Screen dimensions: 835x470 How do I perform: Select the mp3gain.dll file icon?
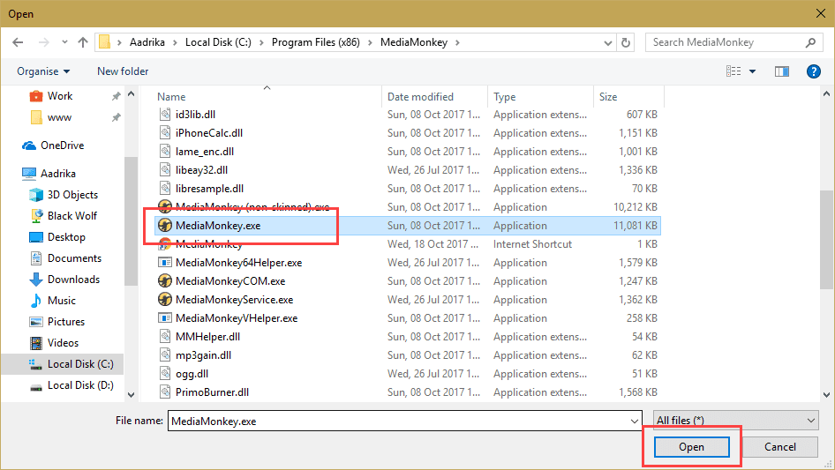pos(165,355)
